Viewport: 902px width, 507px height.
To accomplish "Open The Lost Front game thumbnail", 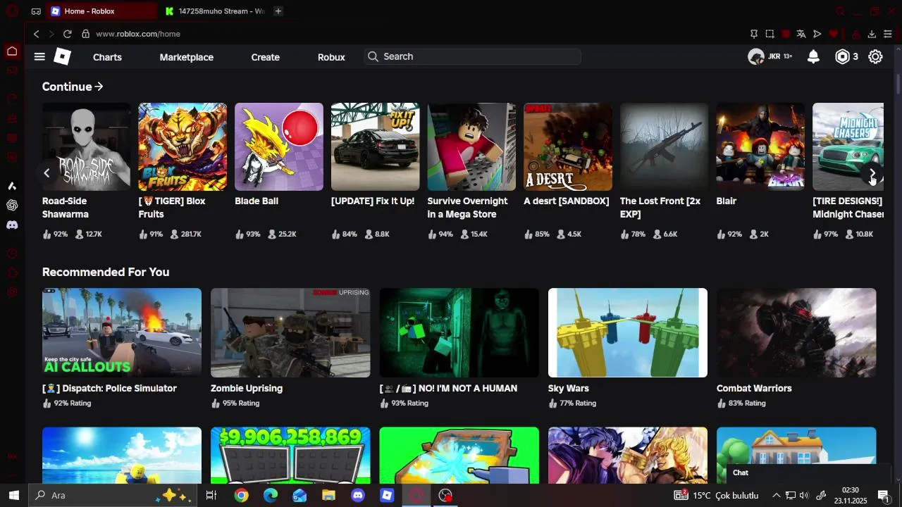I will (x=664, y=146).
